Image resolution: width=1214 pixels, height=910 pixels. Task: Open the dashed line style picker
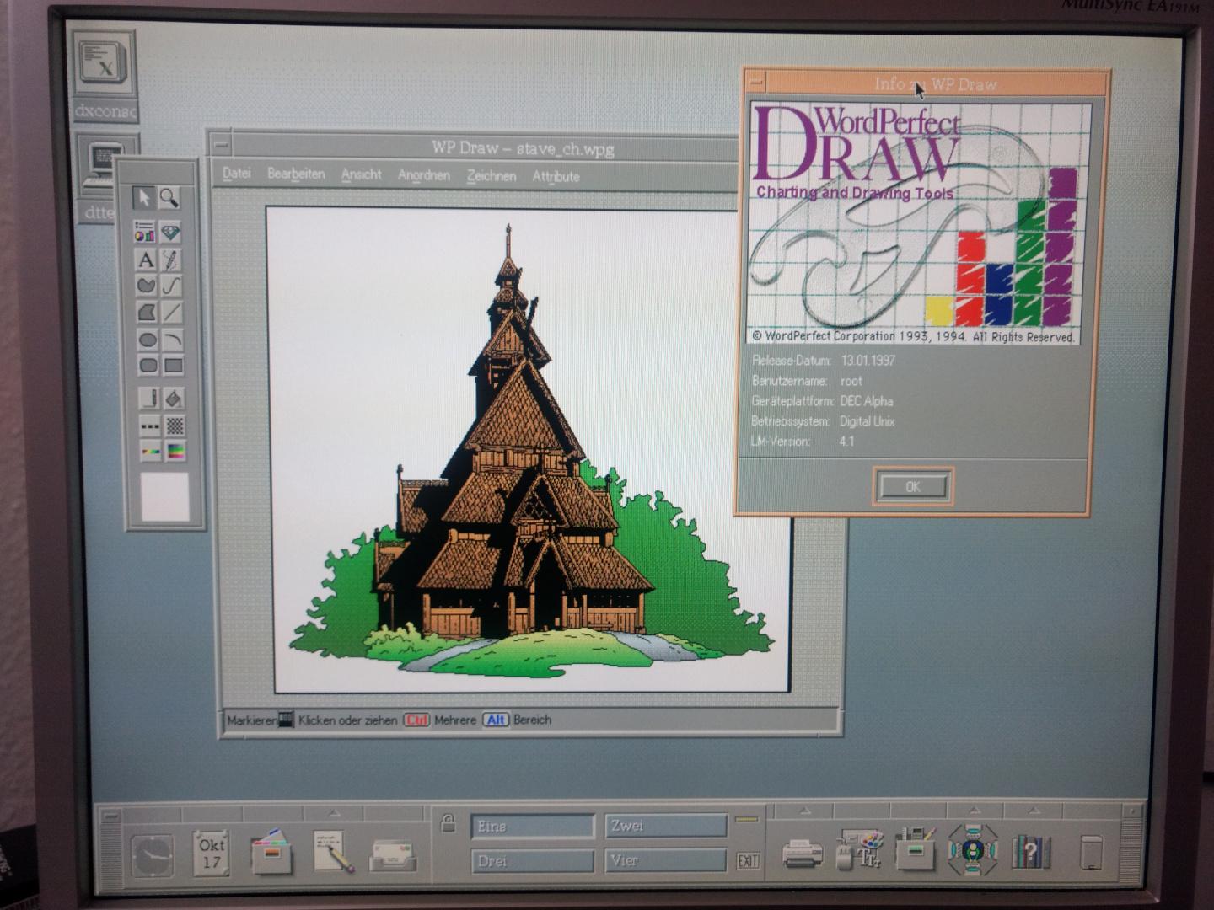[150, 426]
